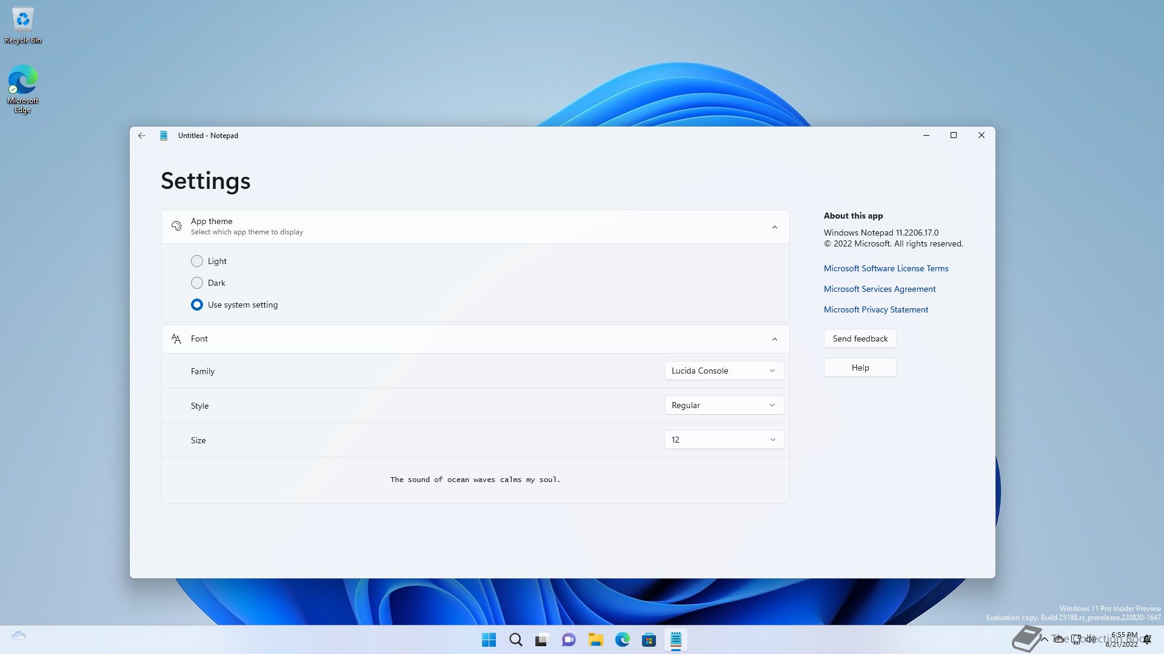1164x654 pixels.
Task: Select Use system setting theme
Action: (x=234, y=305)
